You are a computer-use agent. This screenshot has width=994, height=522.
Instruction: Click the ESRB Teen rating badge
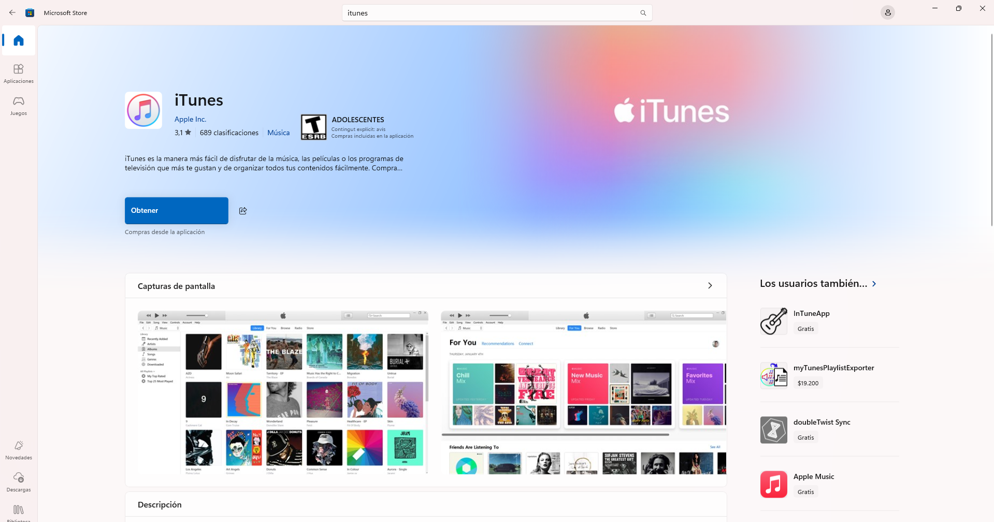point(314,127)
